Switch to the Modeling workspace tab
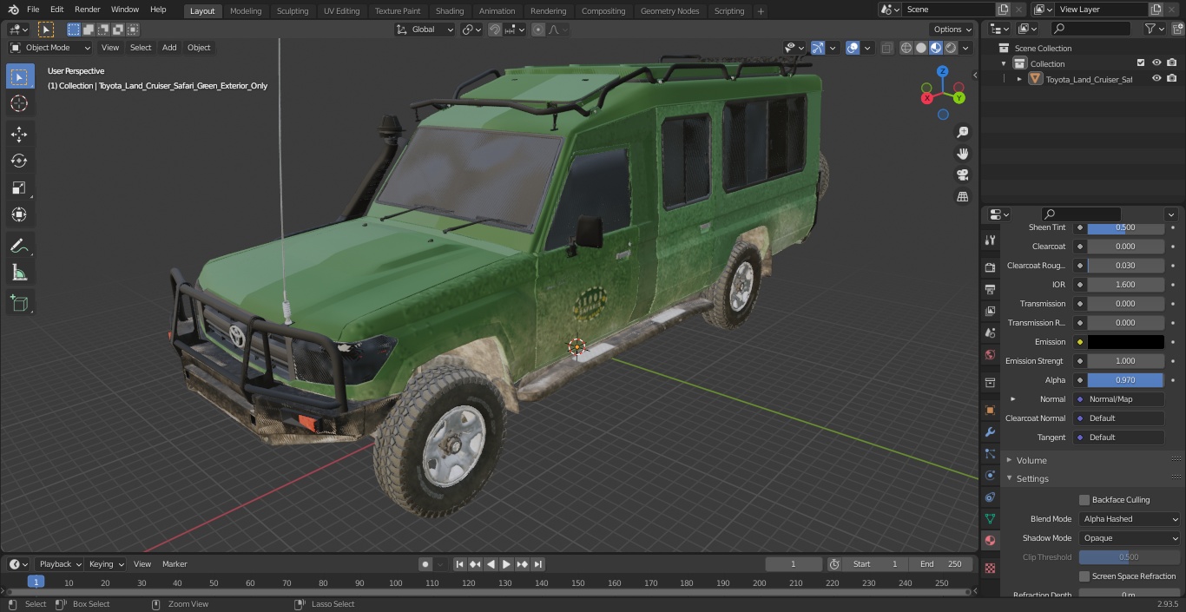This screenshot has width=1186, height=612. [246, 11]
